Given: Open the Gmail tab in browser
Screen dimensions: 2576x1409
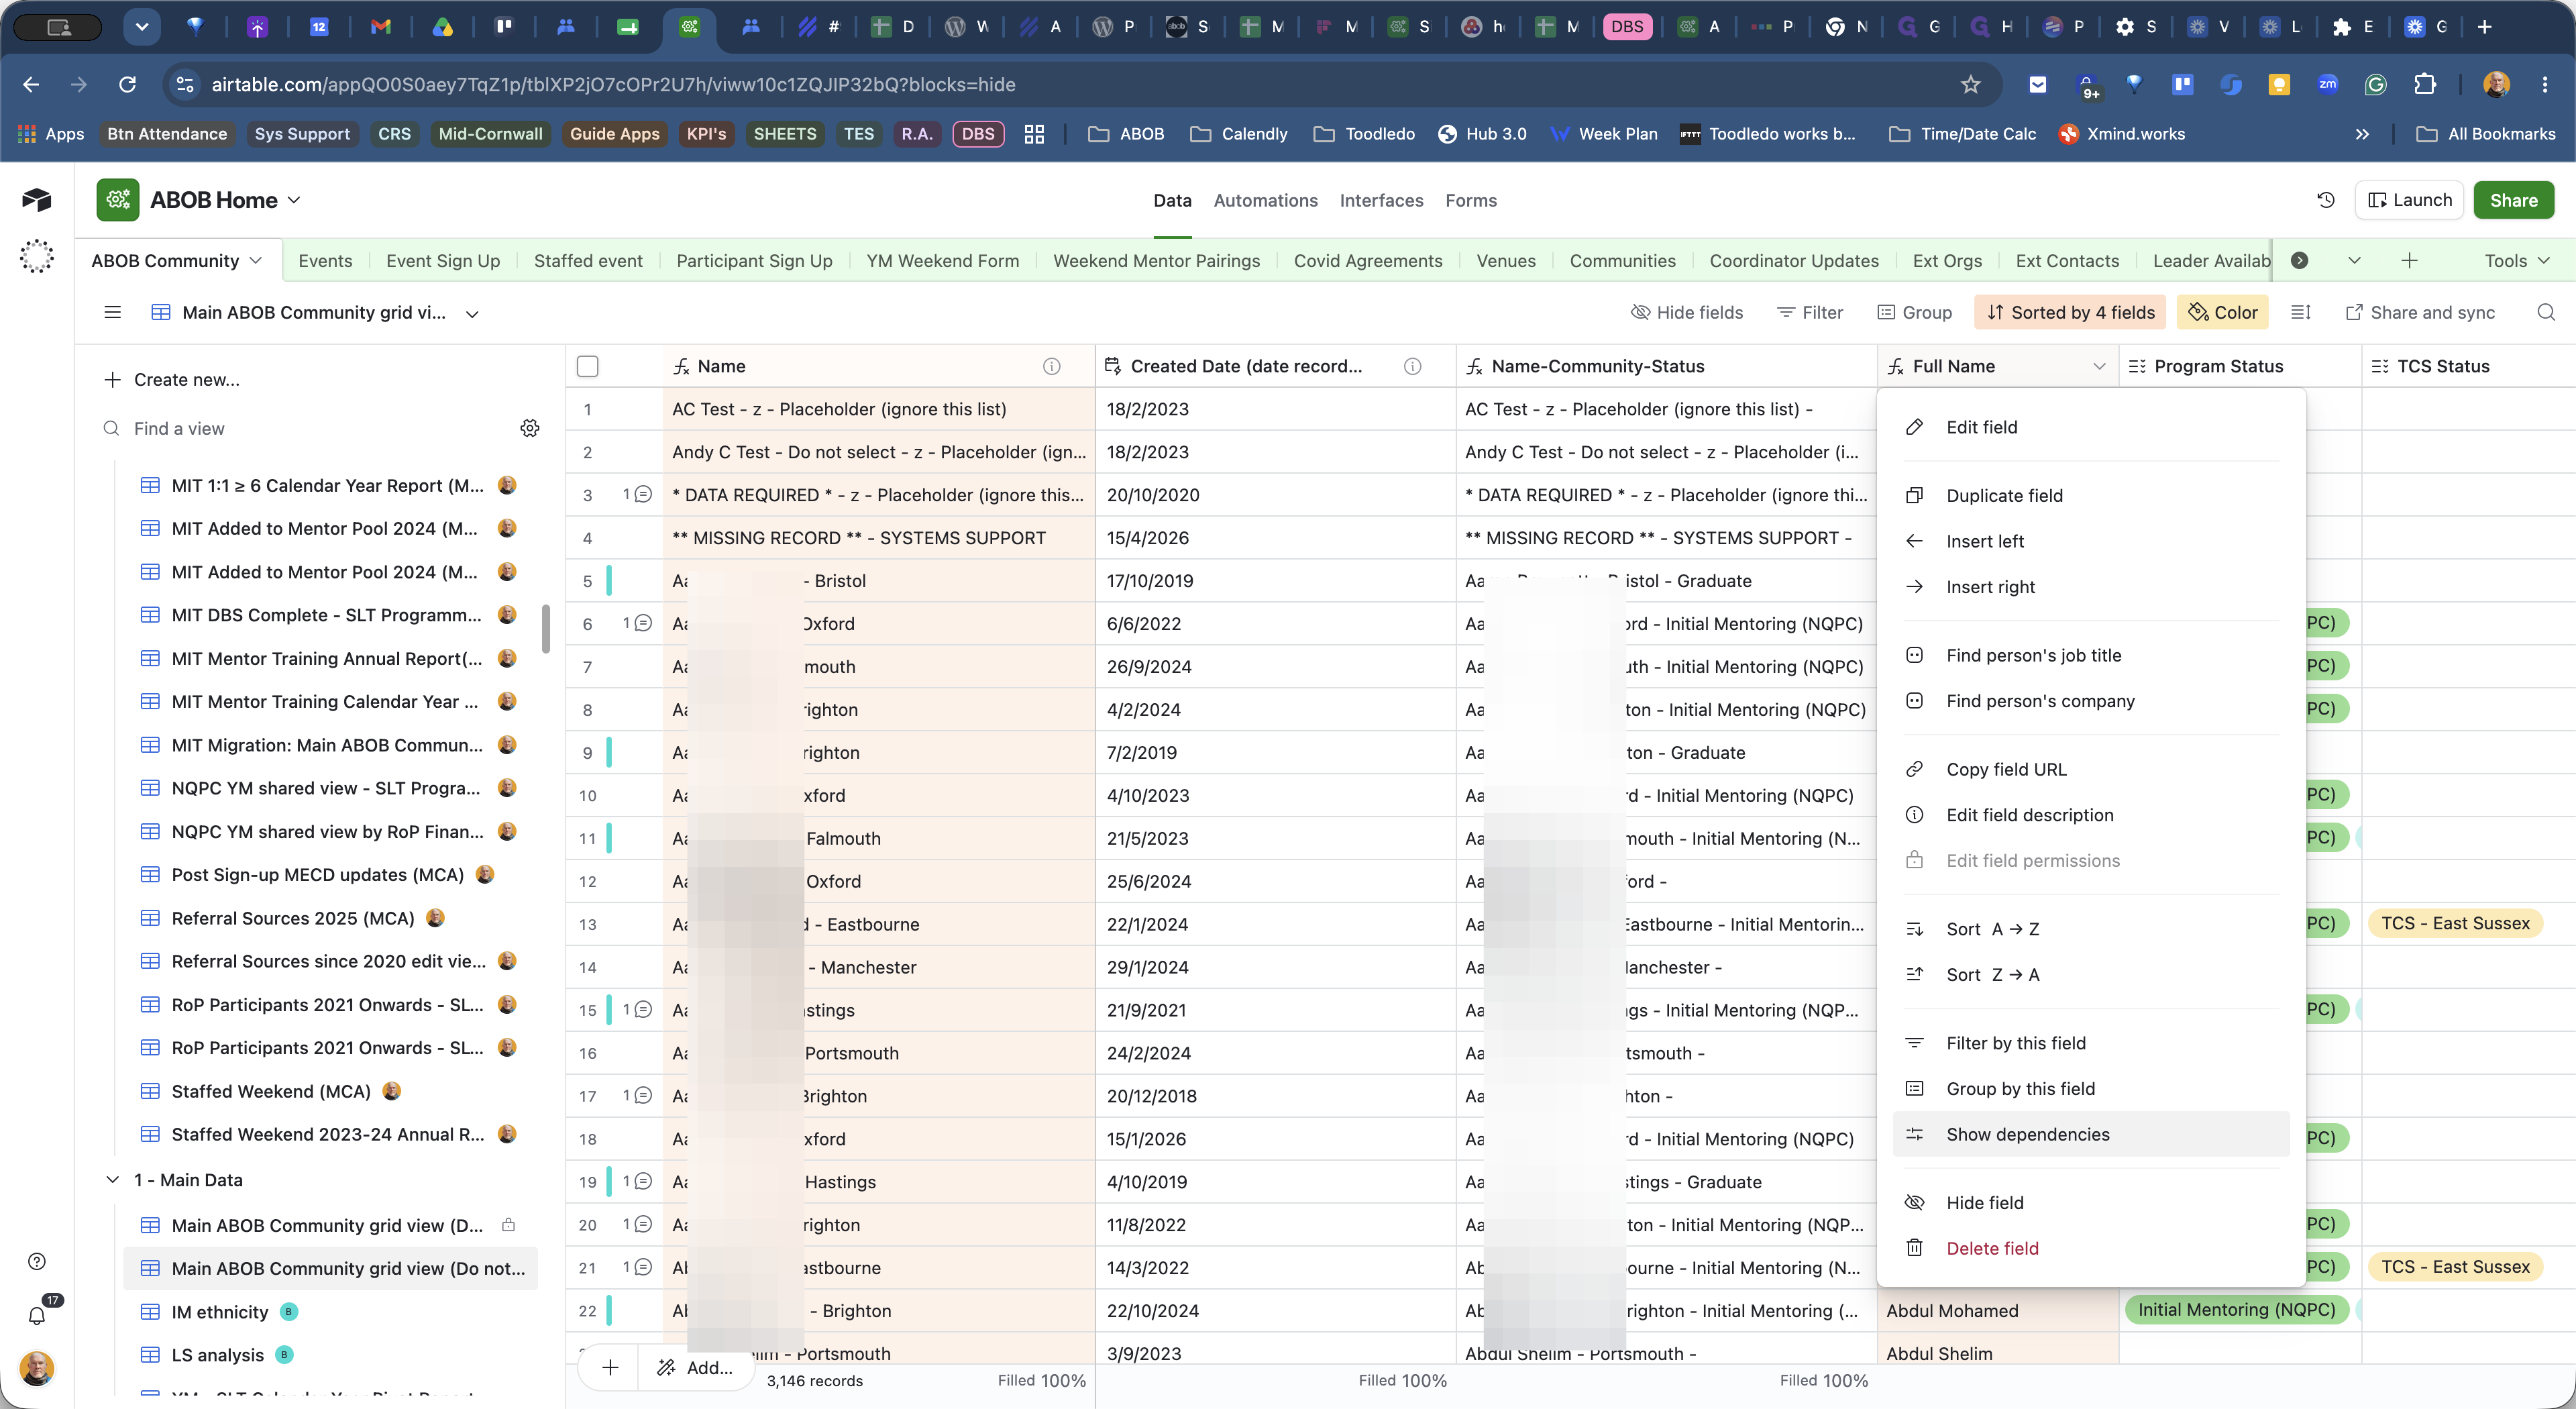Looking at the screenshot, I should pyautogui.click(x=381, y=27).
